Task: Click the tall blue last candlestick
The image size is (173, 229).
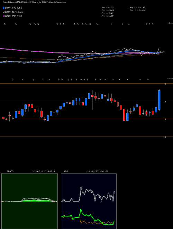Action: [x=159, y=100]
